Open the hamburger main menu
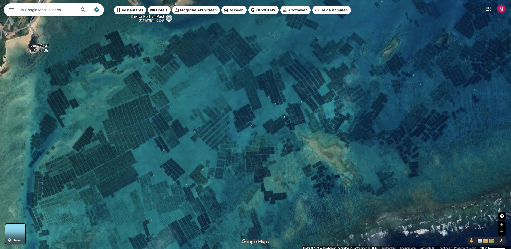 [x=11, y=10]
